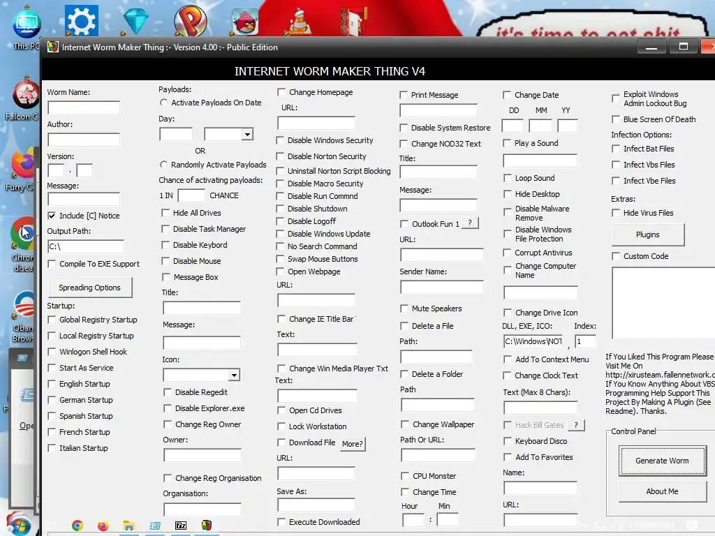
Task: Click the ? button beside Outlook Fun 1
Action: [470, 223]
